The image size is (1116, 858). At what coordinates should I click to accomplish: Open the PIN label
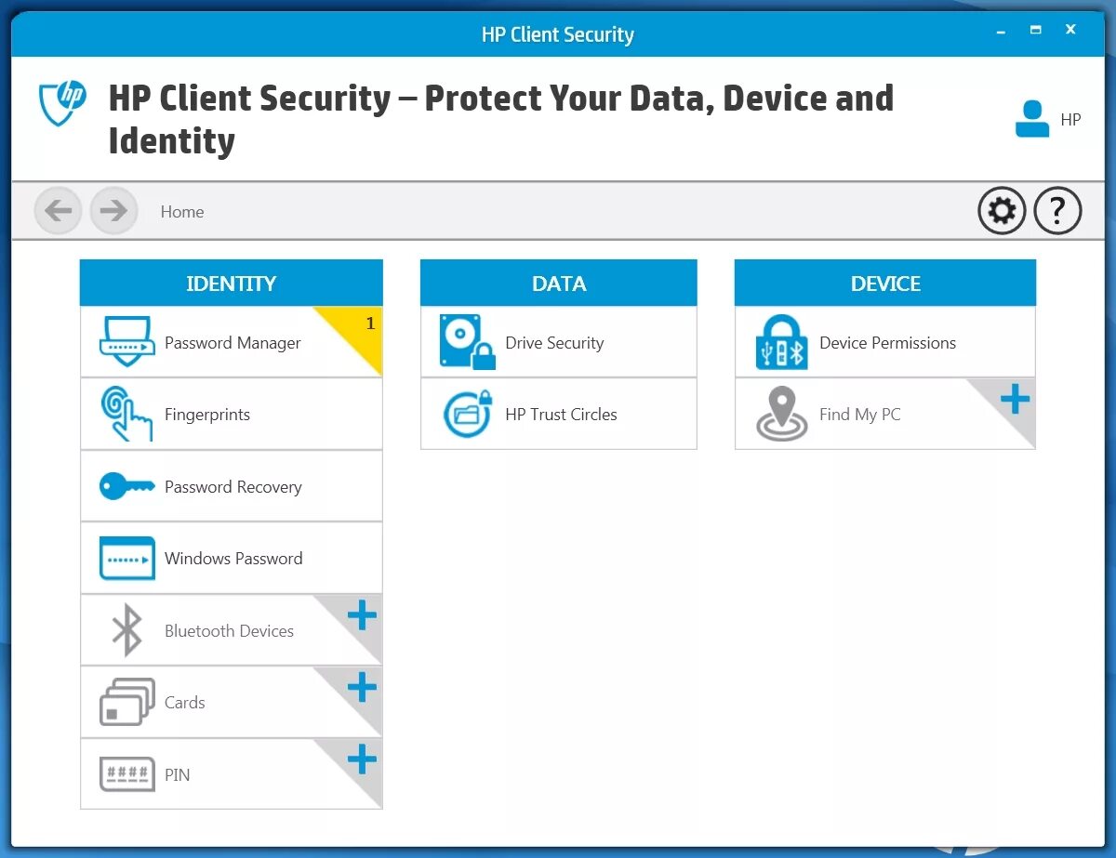(x=177, y=774)
